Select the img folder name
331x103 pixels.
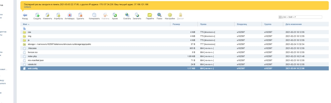pyautogui.click(x=29, y=36)
